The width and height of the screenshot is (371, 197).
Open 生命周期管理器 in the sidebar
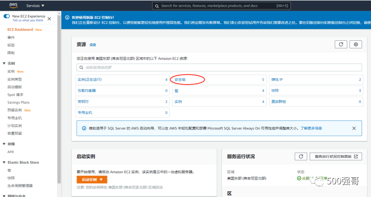click(x=20, y=186)
